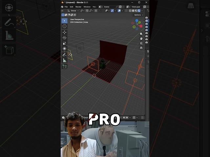
Task: Click the new scene icon beside Scene
Action: click(x=120, y=7)
